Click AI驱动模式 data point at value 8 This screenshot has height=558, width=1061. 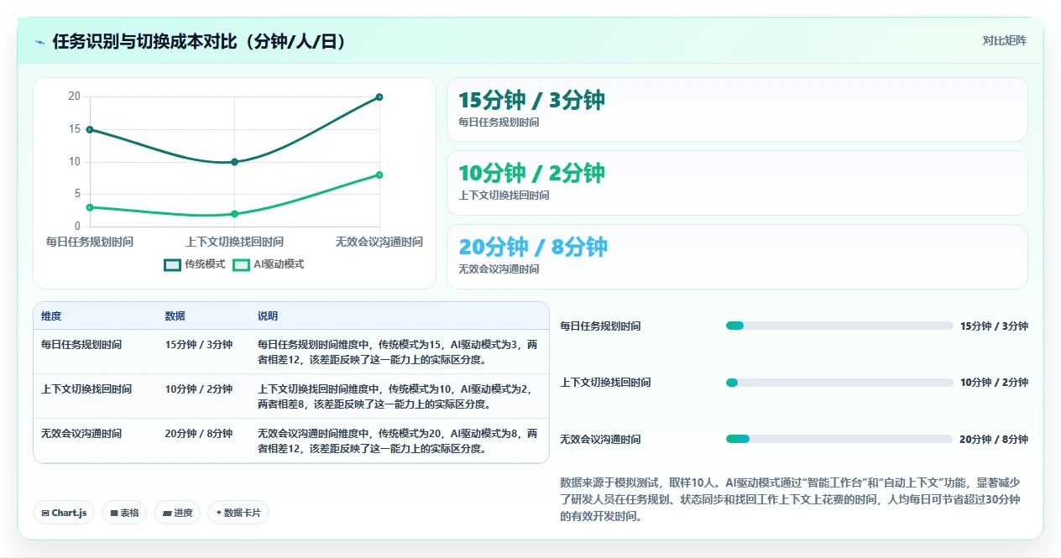click(379, 175)
